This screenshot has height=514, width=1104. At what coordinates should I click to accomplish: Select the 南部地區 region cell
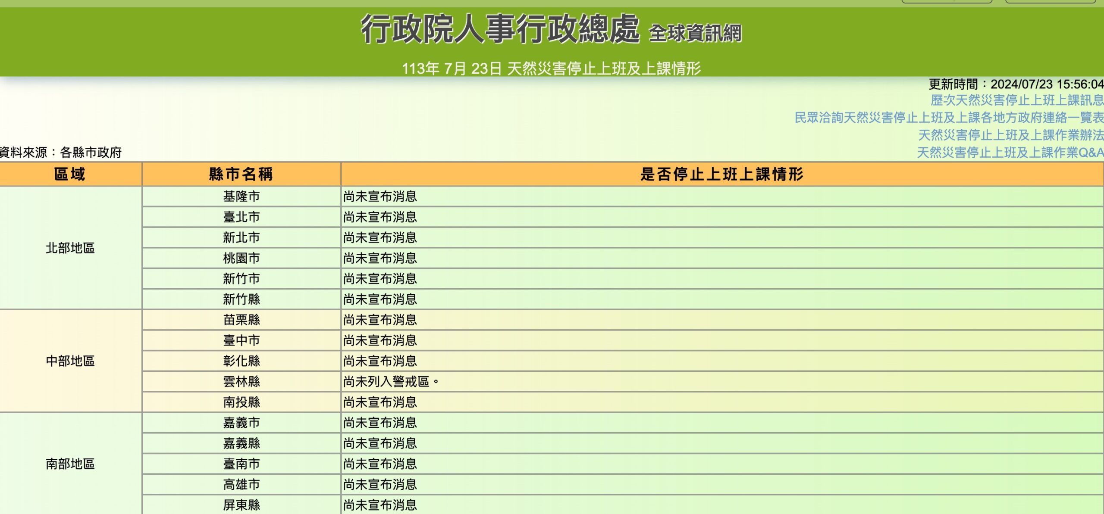tap(70, 464)
